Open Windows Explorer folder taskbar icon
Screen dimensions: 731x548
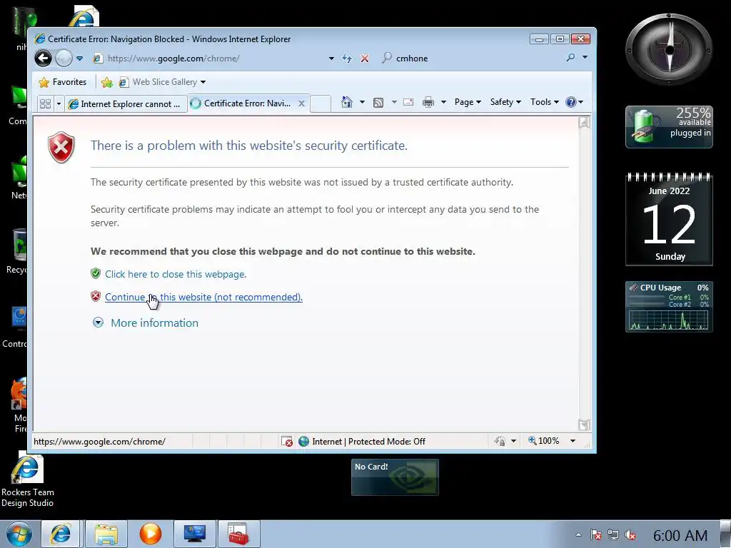106,534
